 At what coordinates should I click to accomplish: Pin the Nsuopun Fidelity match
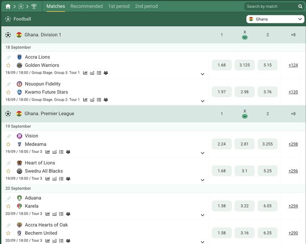pyautogui.click(x=8, y=84)
